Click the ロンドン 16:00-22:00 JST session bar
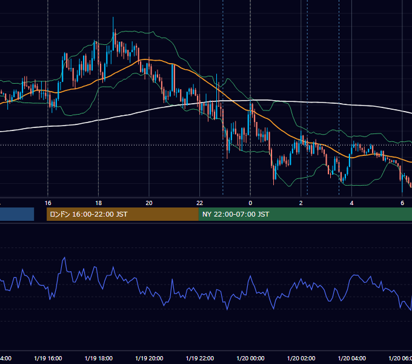 point(122,214)
